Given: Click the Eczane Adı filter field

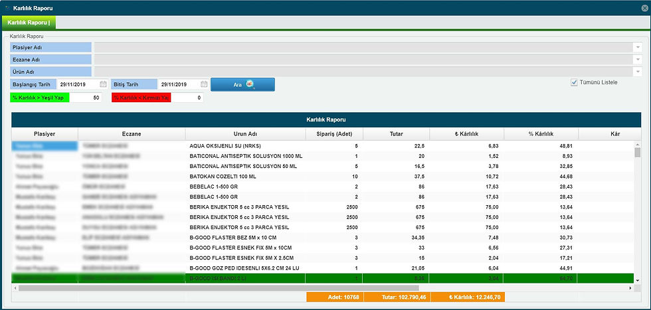Looking at the screenshot, I should (x=364, y=60).
